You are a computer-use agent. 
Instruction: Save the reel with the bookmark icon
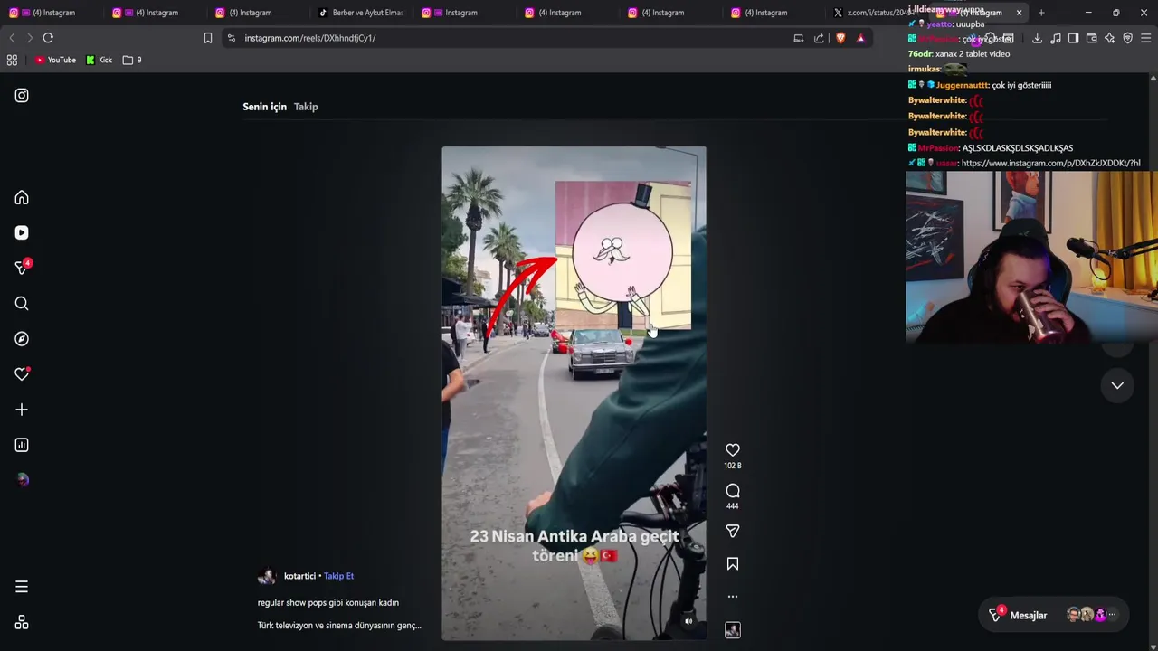tap(733, 563)
